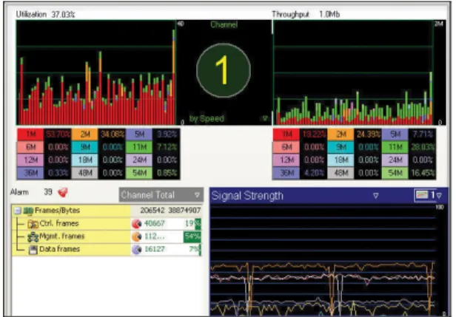
Task: Click the throughput 54M green swatch
Action: [395, 173]
